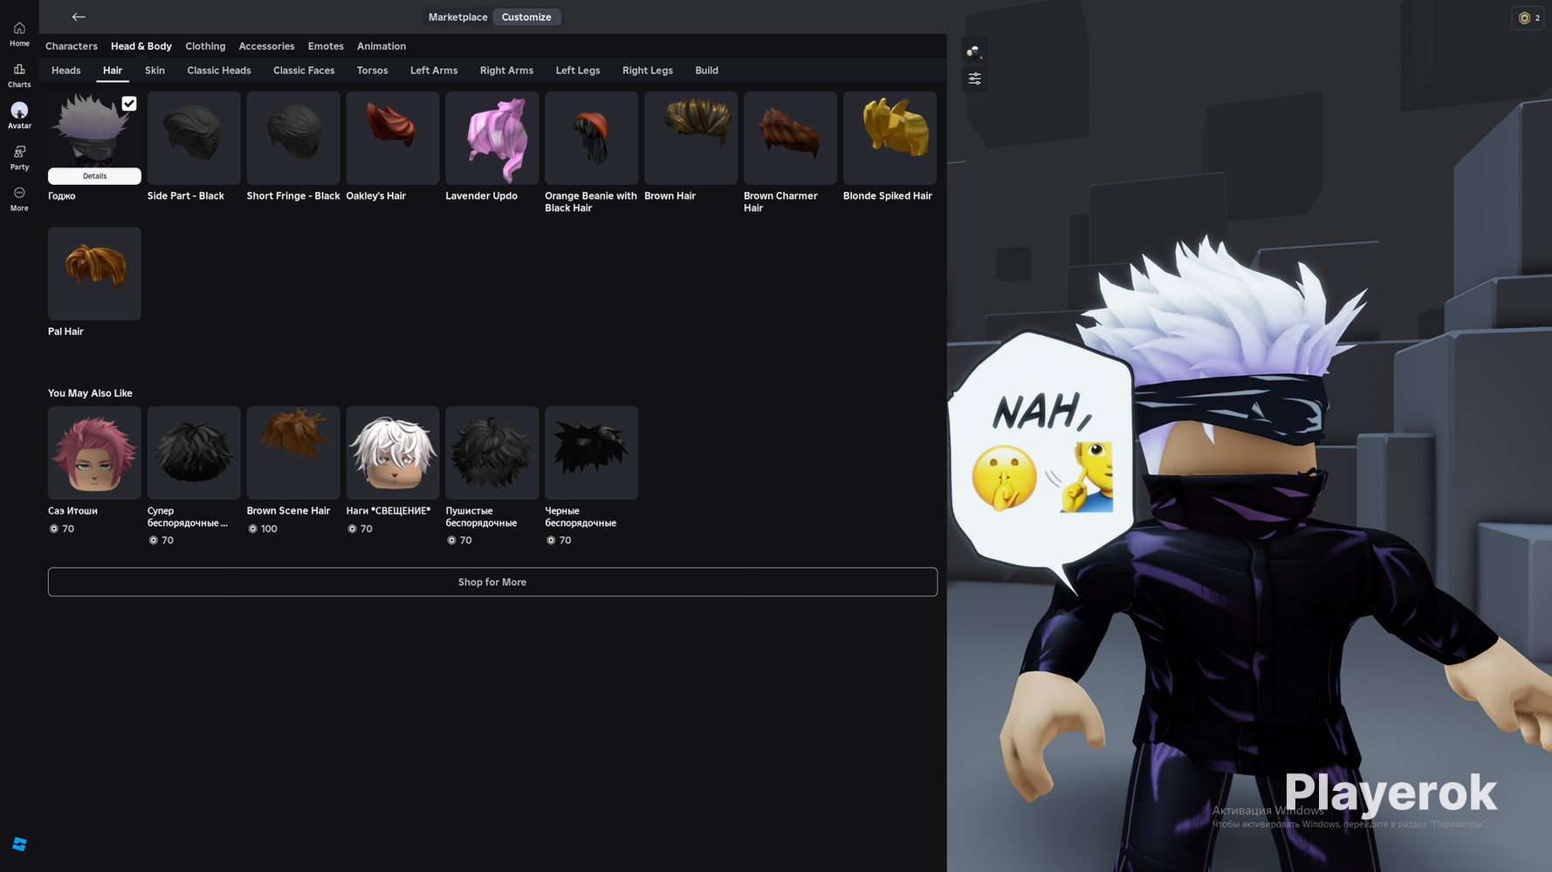Open the Classic Heads tab

pyautogui.click(x=219, y=71)
